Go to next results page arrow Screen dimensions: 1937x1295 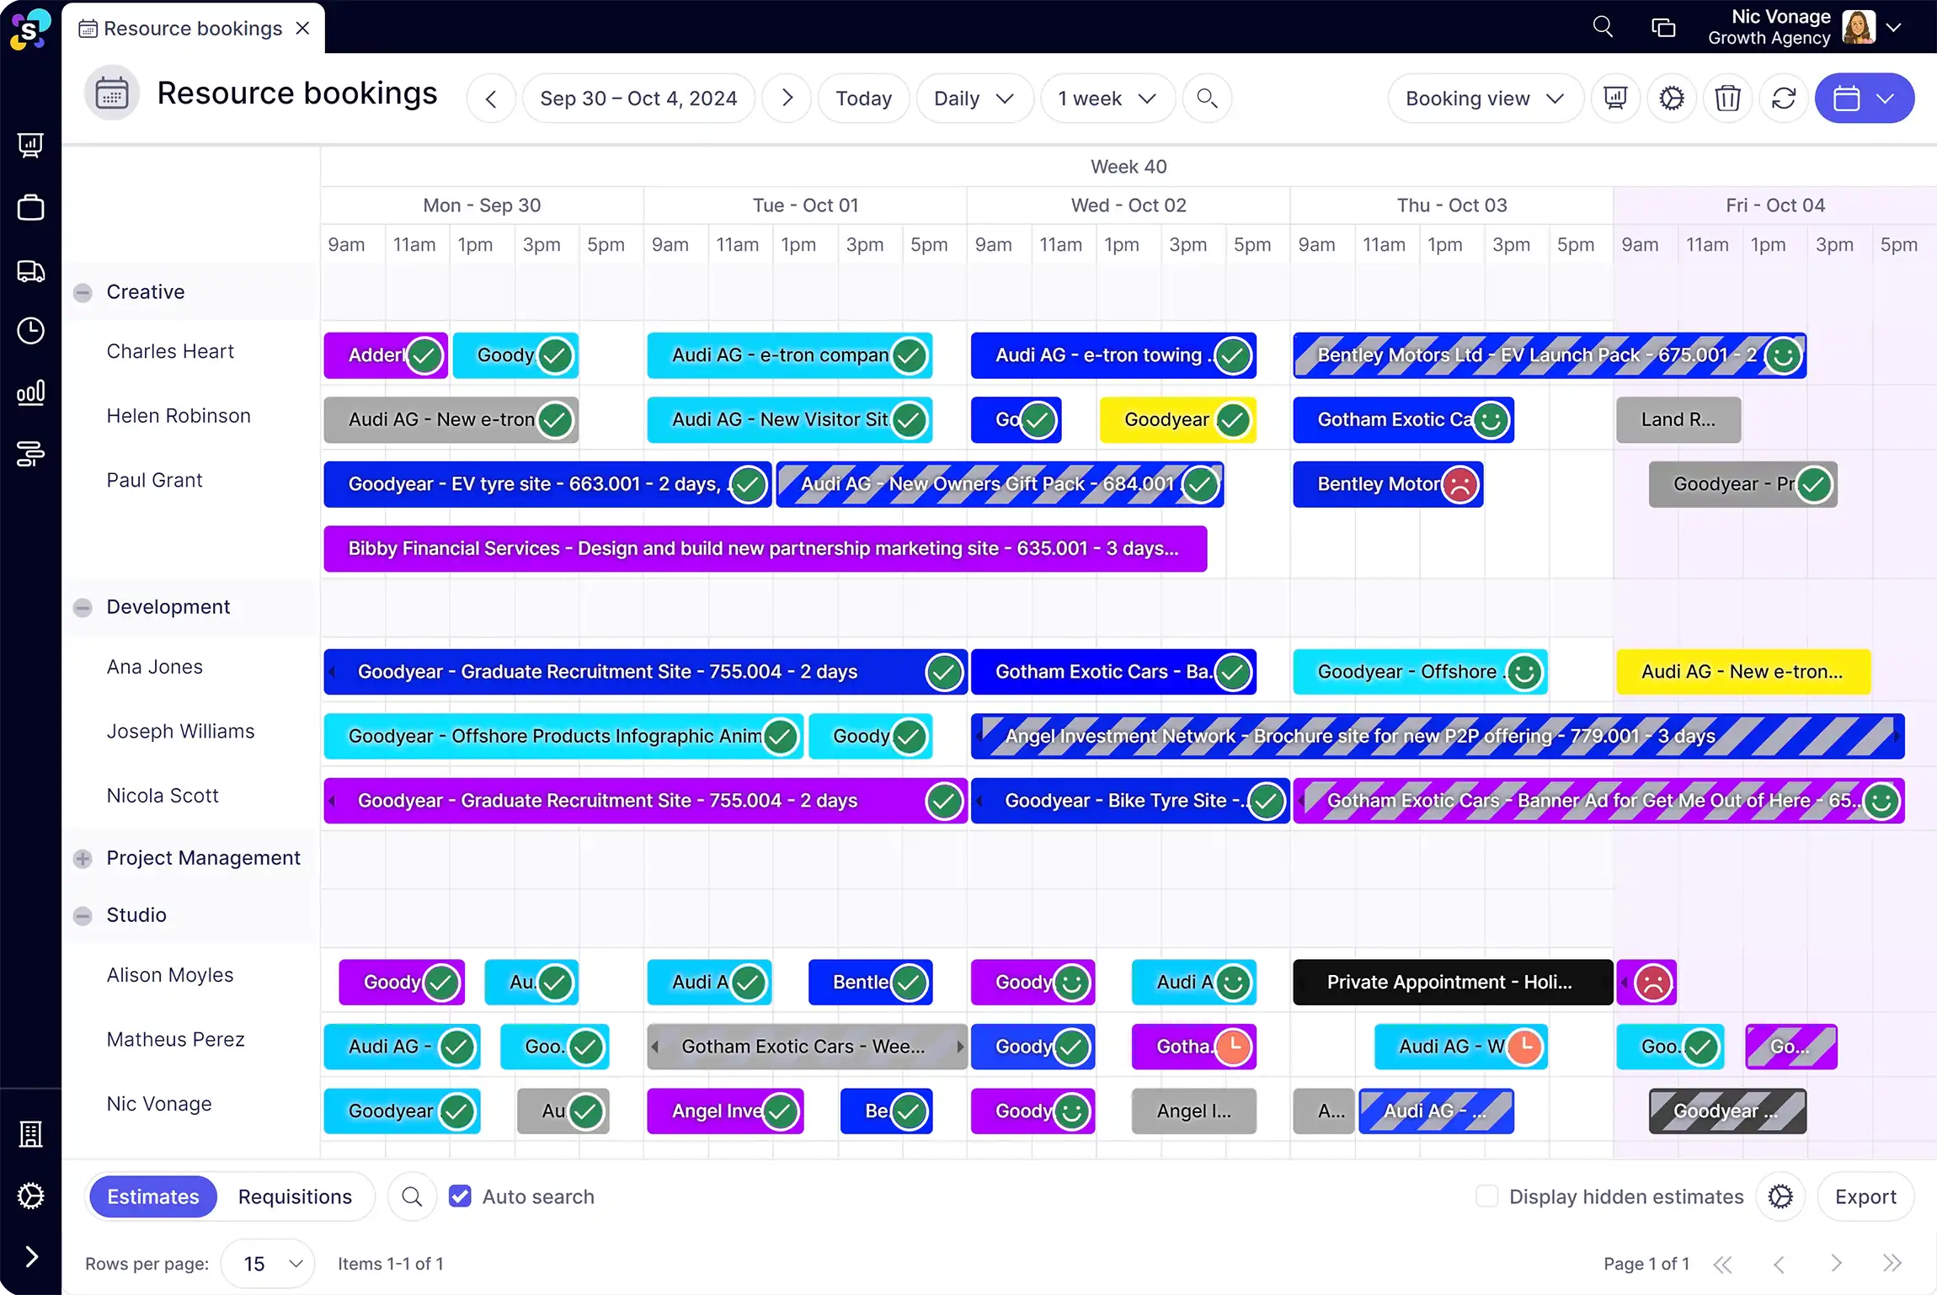pos(1836,1264)
